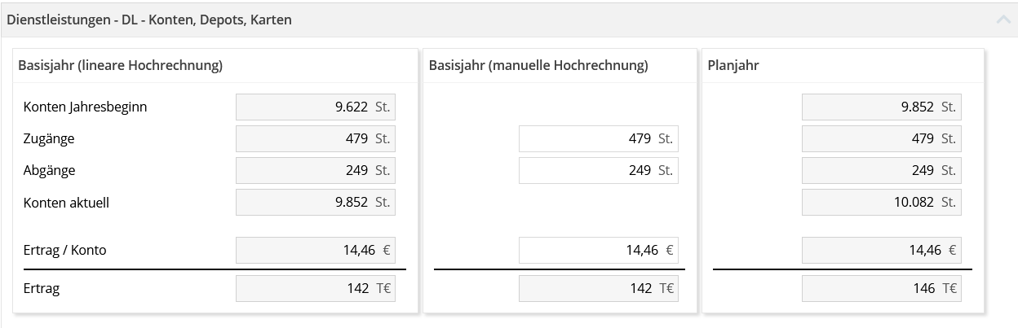Select Planjahr Ertrag 146 T€ field
The width and height of the screenshot is (1018, 328).
pyautogui.click(x=882, y=288)
